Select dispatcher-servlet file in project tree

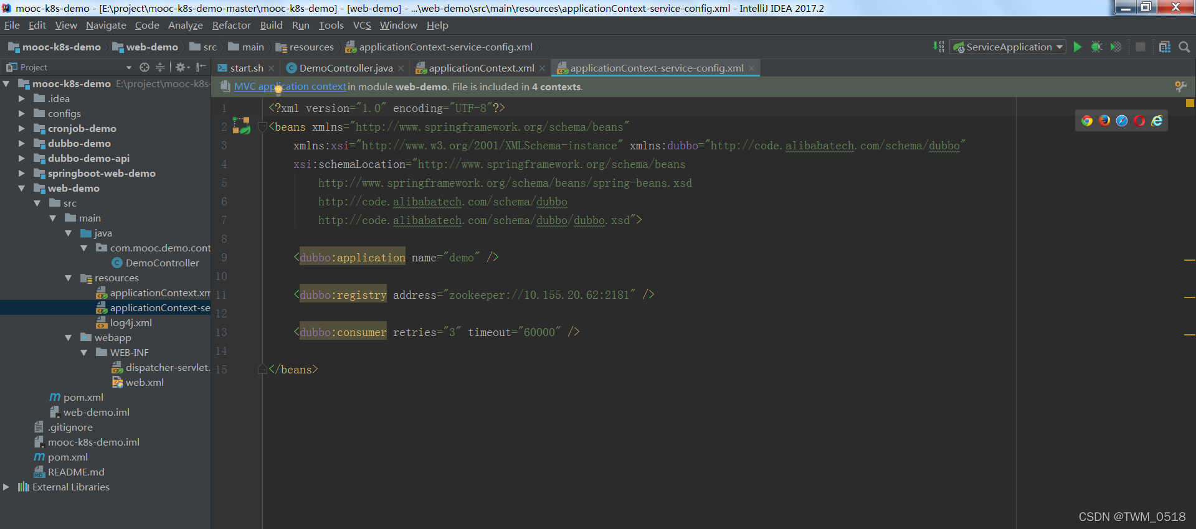[167, 367]
